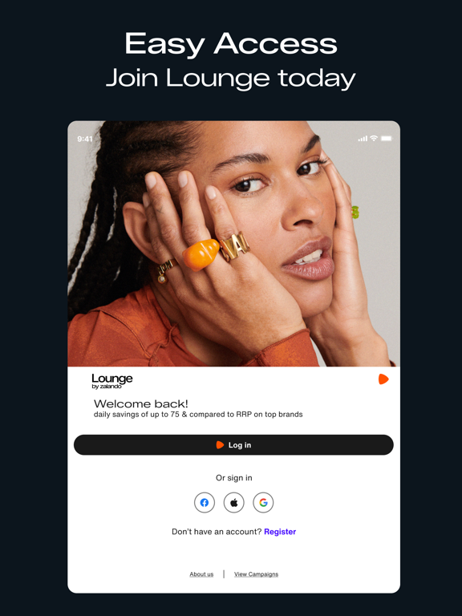Click the Easy Access headline text

tap(231, 43)
